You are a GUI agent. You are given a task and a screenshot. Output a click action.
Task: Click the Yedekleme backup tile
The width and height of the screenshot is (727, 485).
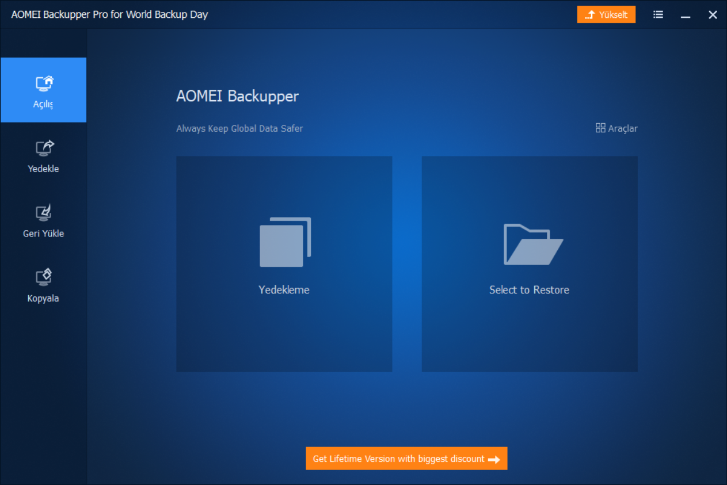tap(284, 264)
